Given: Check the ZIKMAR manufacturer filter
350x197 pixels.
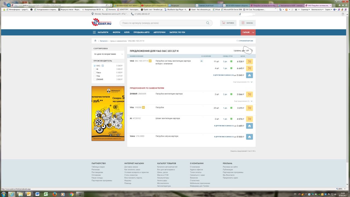Looking at the screenshot, I should click(x=95, y=79).
